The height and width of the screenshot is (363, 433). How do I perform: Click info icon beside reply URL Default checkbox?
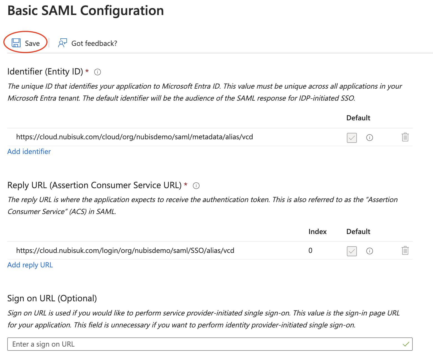tap(369, 251)
